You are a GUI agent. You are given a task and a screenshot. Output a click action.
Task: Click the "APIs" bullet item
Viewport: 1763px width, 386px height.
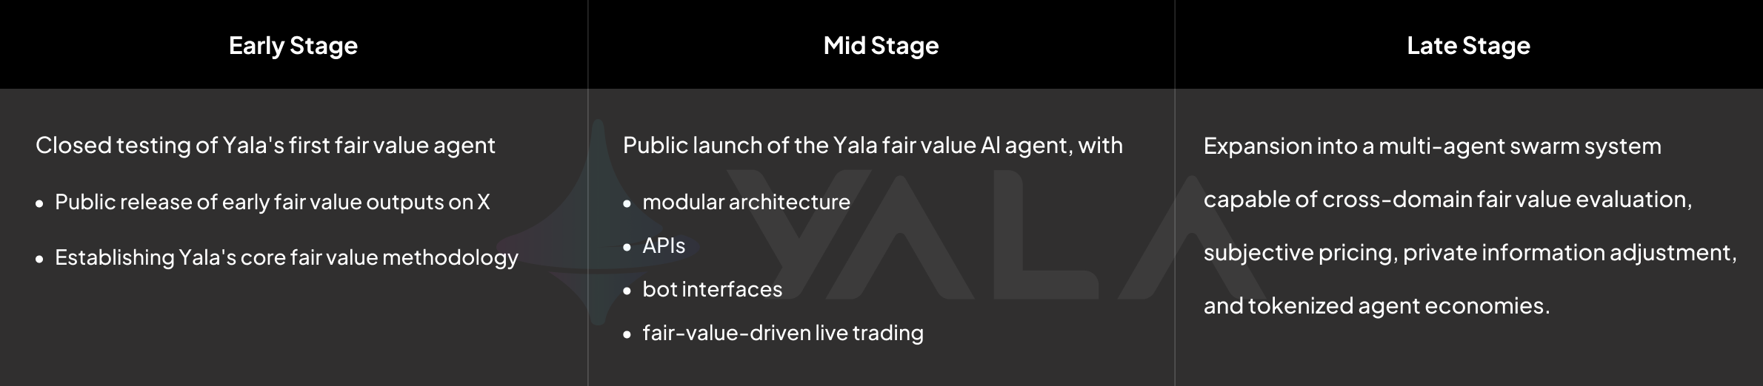click(664, 246)
